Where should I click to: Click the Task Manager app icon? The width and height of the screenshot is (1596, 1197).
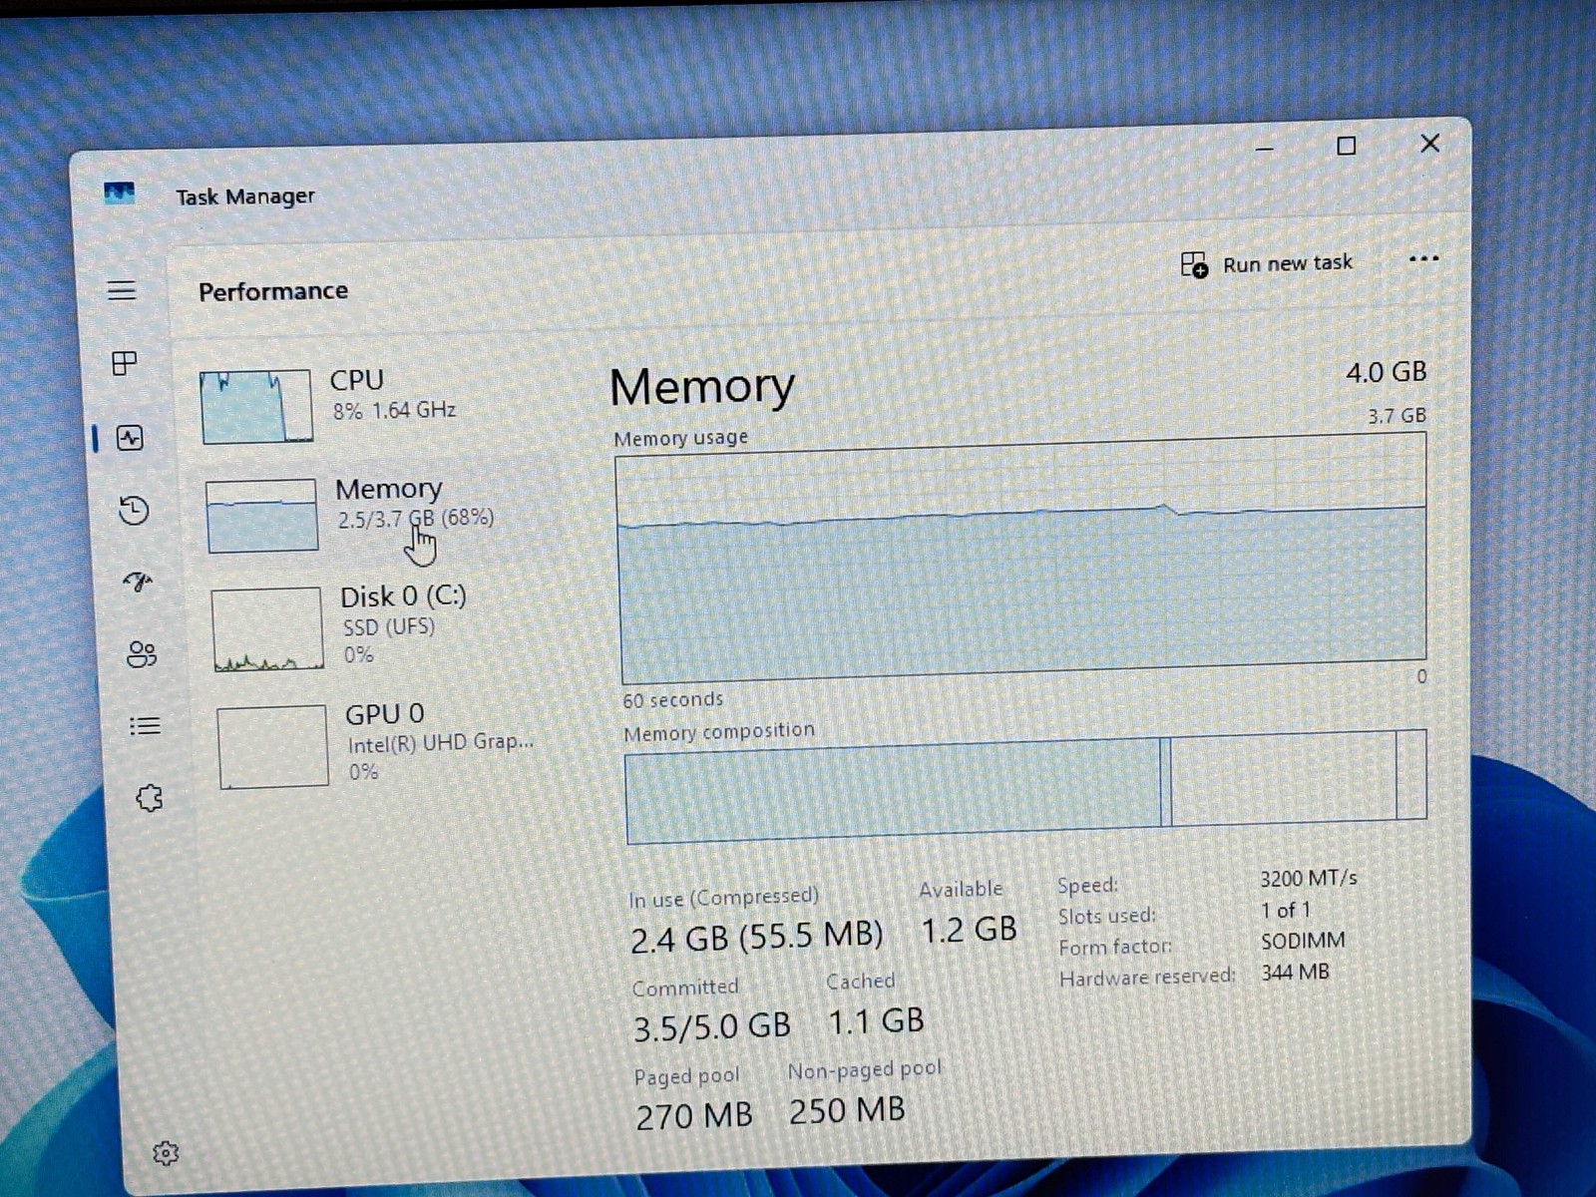point(119,193)
